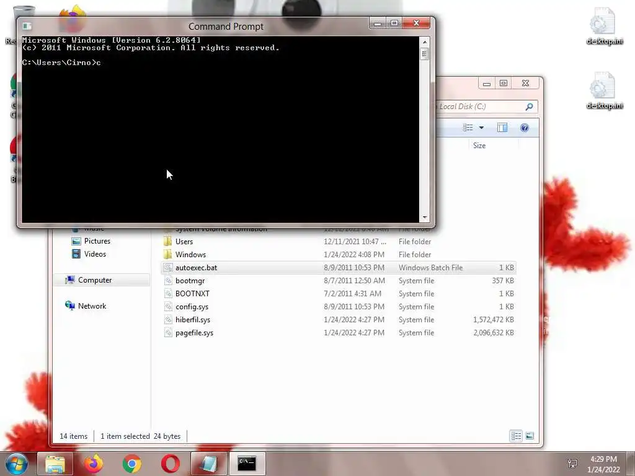Maximize the Explorer window
The height and width of the screenshot is (476, 635).
coord(504,84)
